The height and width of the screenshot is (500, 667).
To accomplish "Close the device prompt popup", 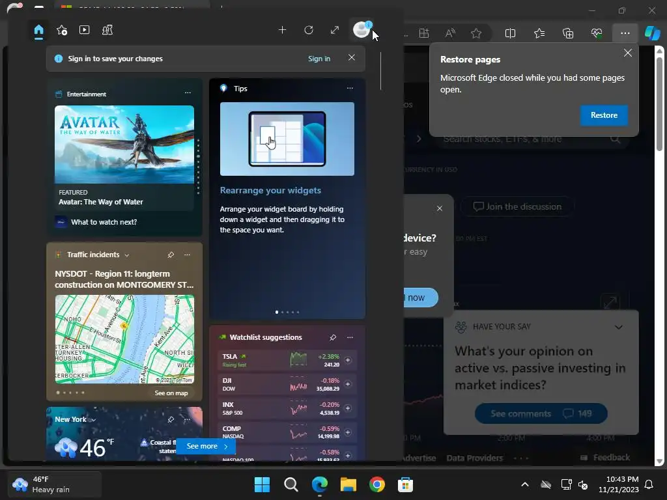I will pyautogui.click(x=440, y=208).
